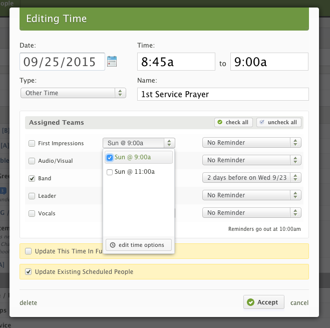The height and width of the screenshot is (328, 330).
Task: Enable the First Impressions team checkbox
Action: point(32,143)
